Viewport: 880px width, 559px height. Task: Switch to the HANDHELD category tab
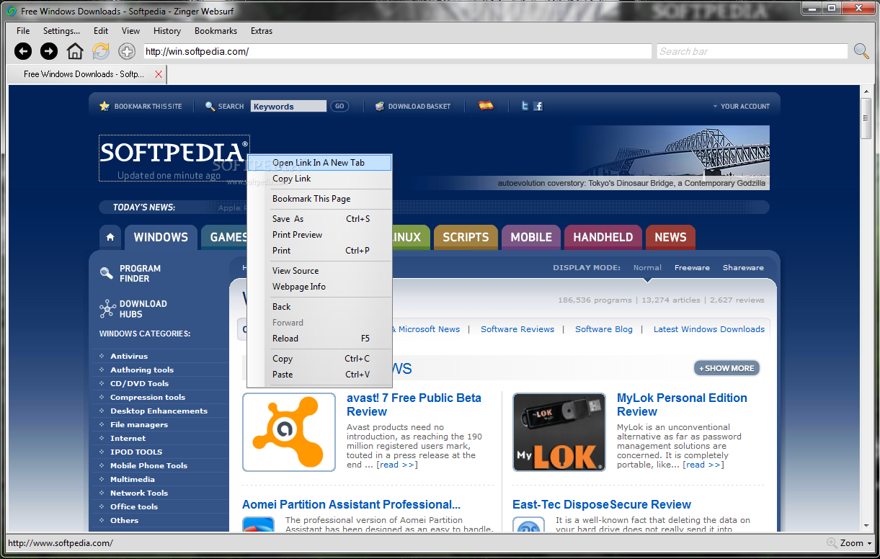click(603, 237)
